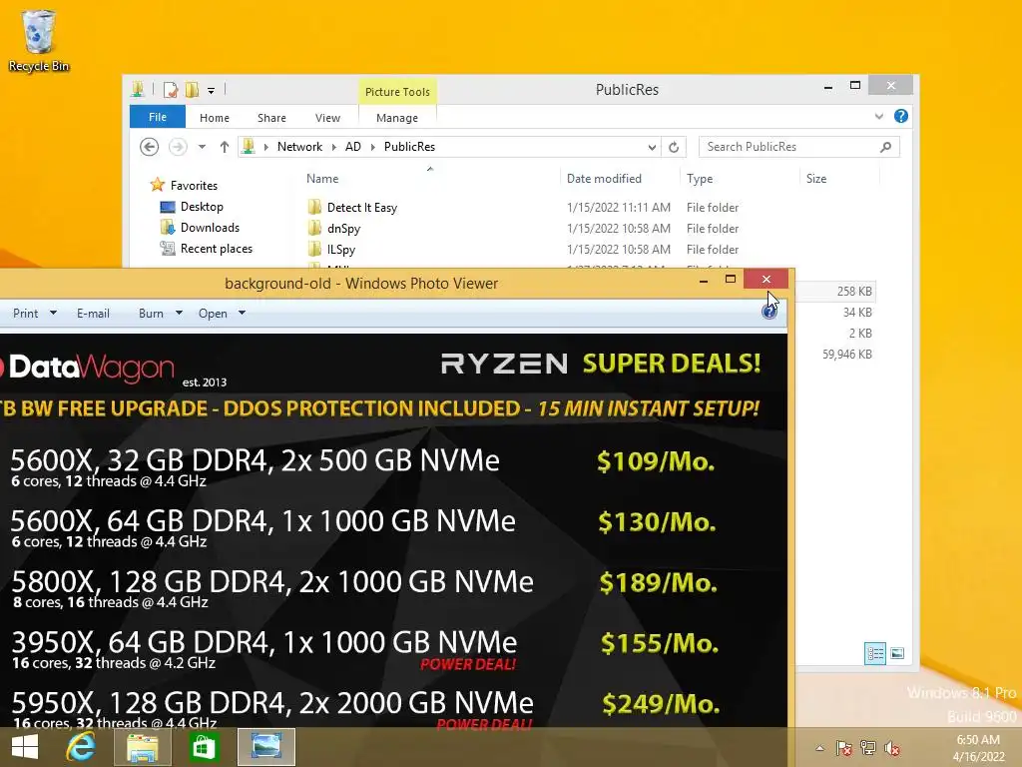
Task: Launch Internet Explorer from taskbar
Action: [81, 747]
